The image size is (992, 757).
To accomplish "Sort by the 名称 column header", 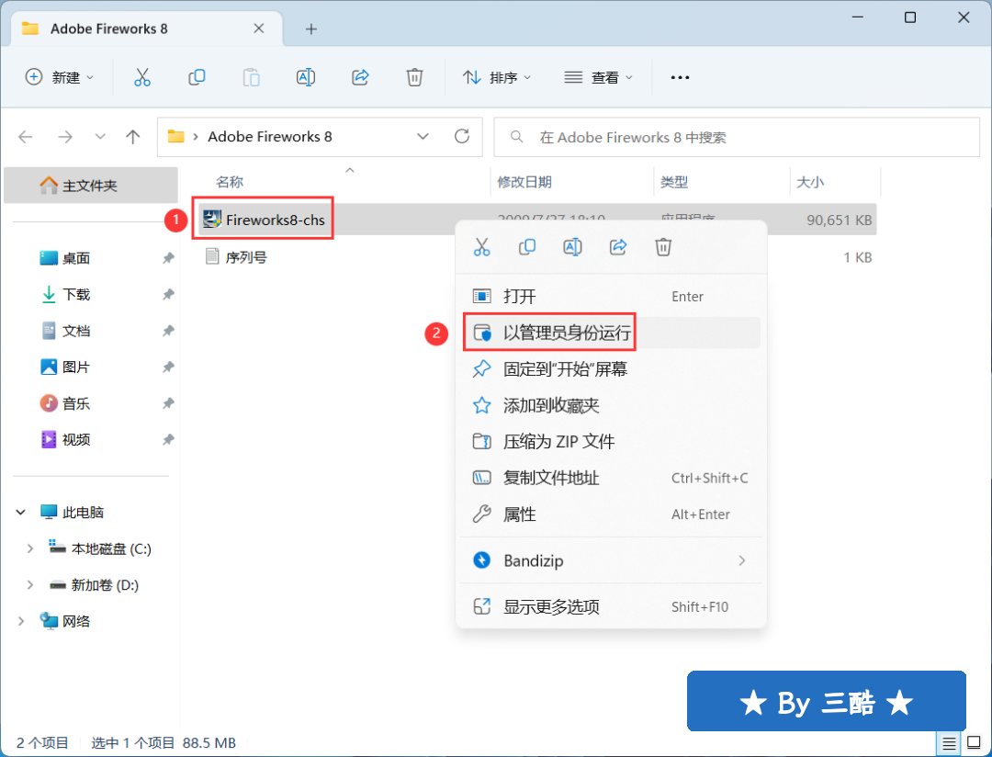I will 230,182.
